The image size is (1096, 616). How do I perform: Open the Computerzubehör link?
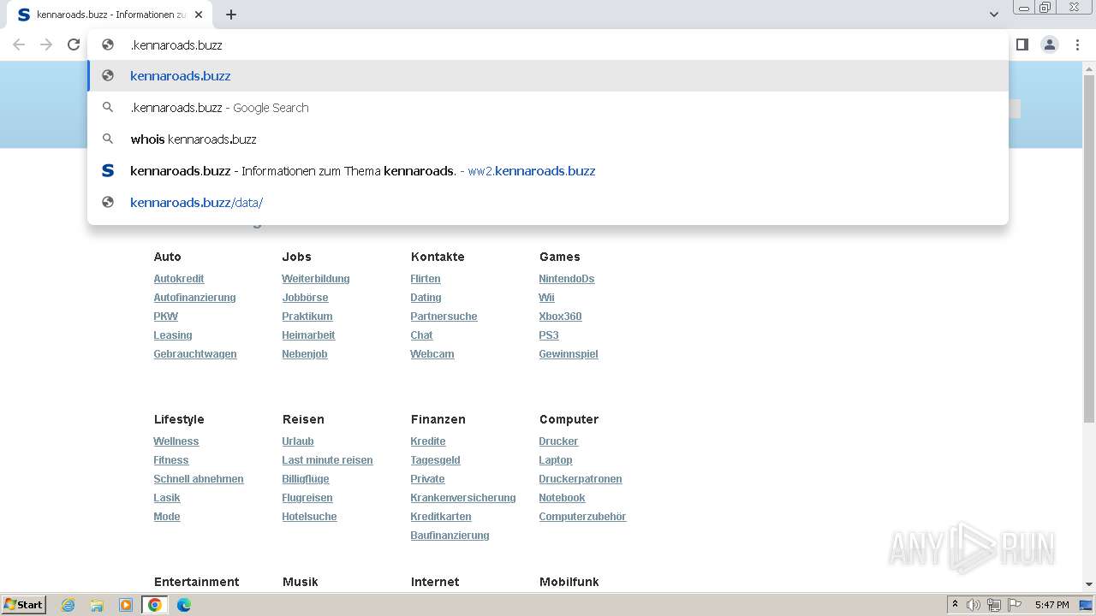tap(582, 517)
